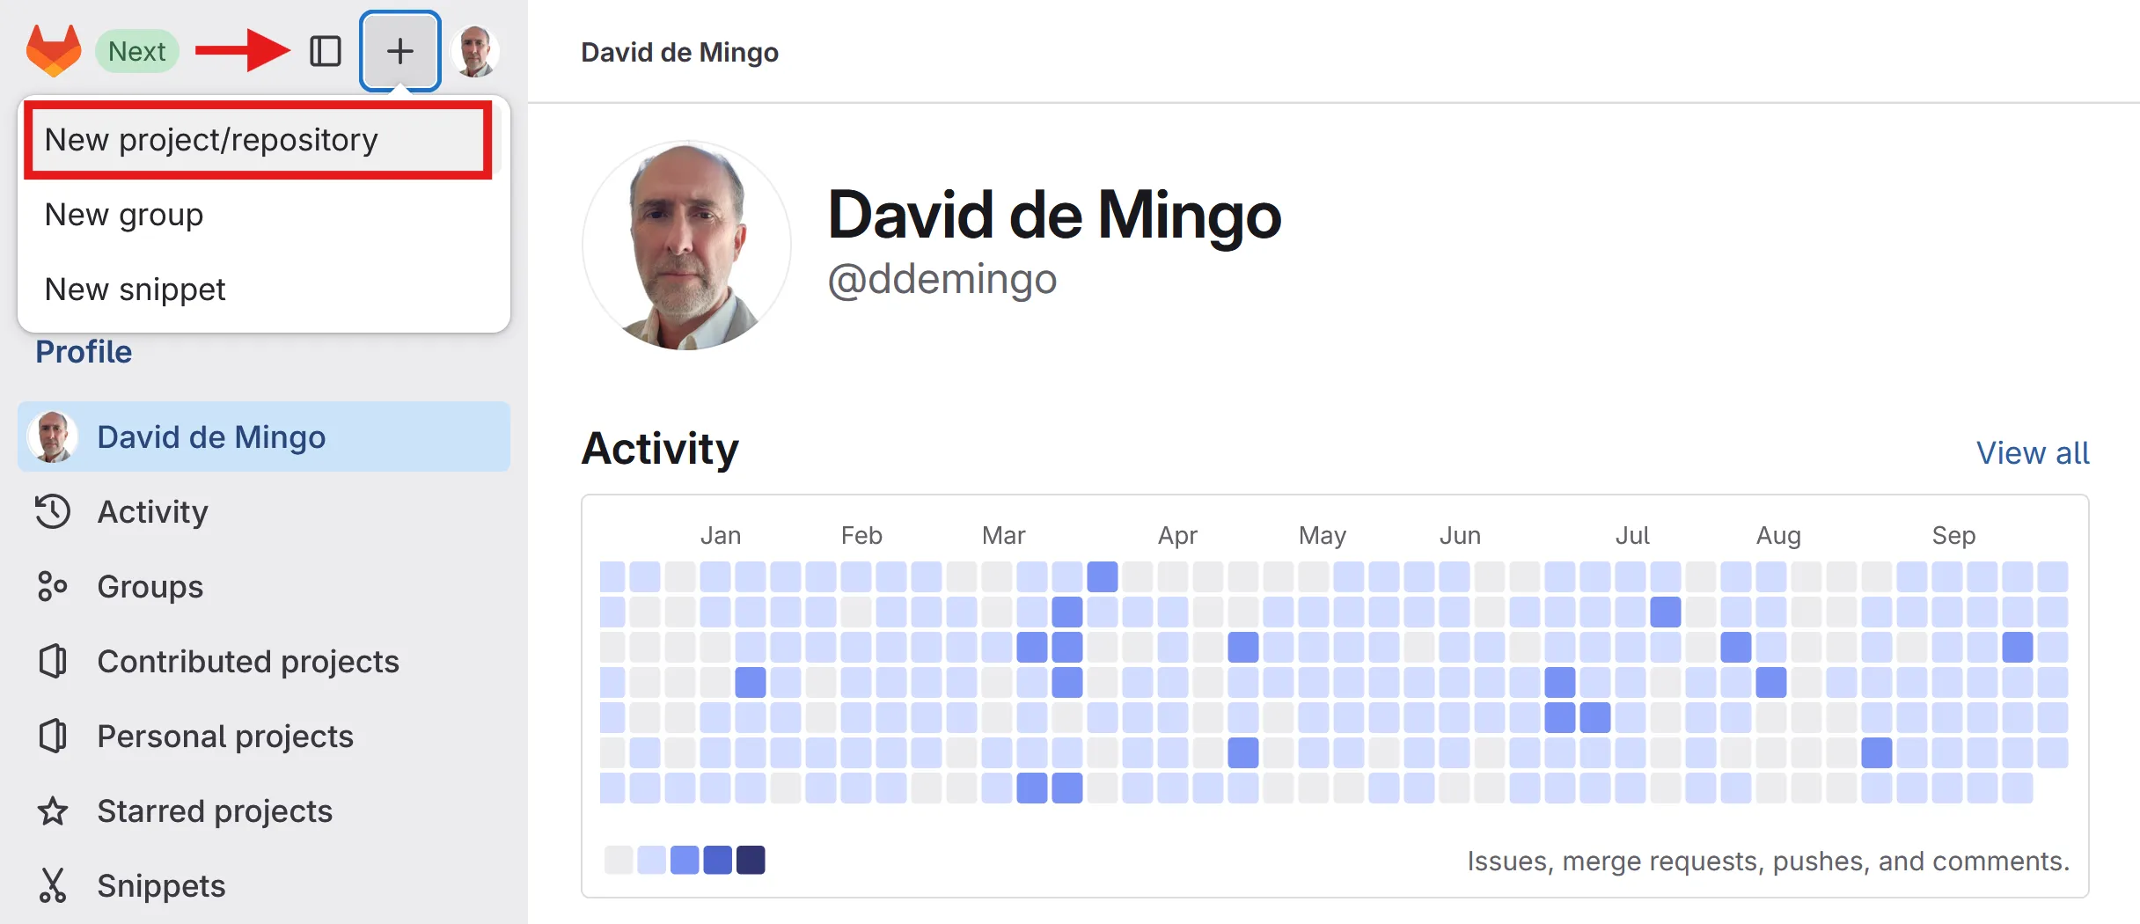This screenshot has height=924, width=2140.
Task: Open David de Mingo sidebar item
Action: 211,436
